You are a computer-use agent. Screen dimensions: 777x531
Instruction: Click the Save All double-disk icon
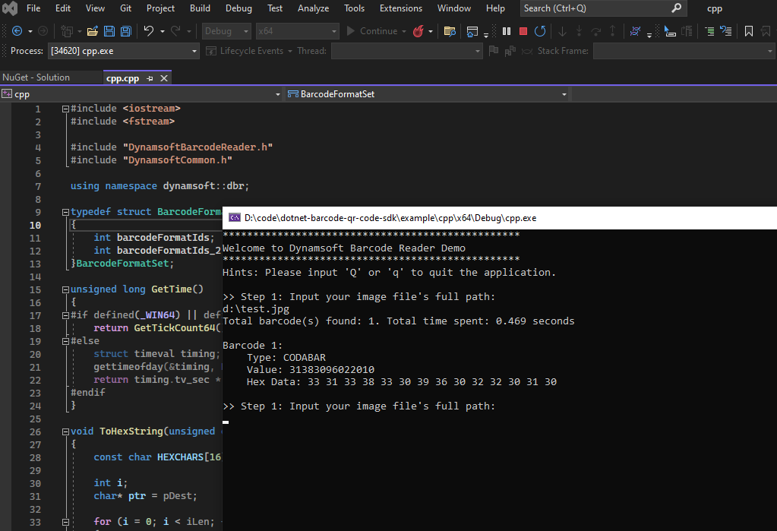(x=125, y=31)
